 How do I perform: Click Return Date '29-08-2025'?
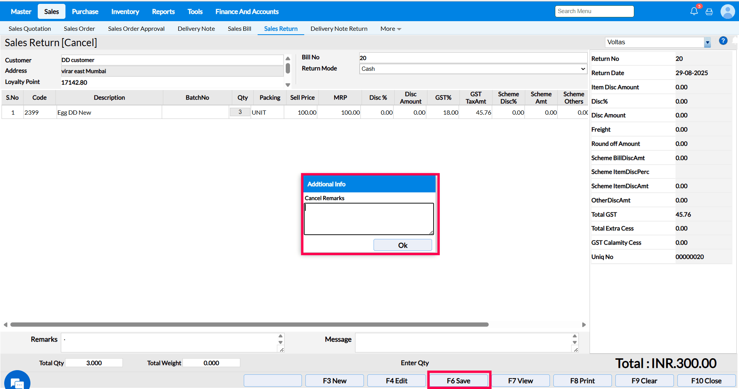coord(692,73)
